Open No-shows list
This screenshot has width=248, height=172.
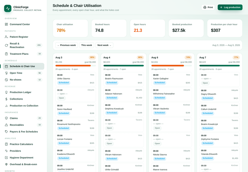tap(24, 80)
